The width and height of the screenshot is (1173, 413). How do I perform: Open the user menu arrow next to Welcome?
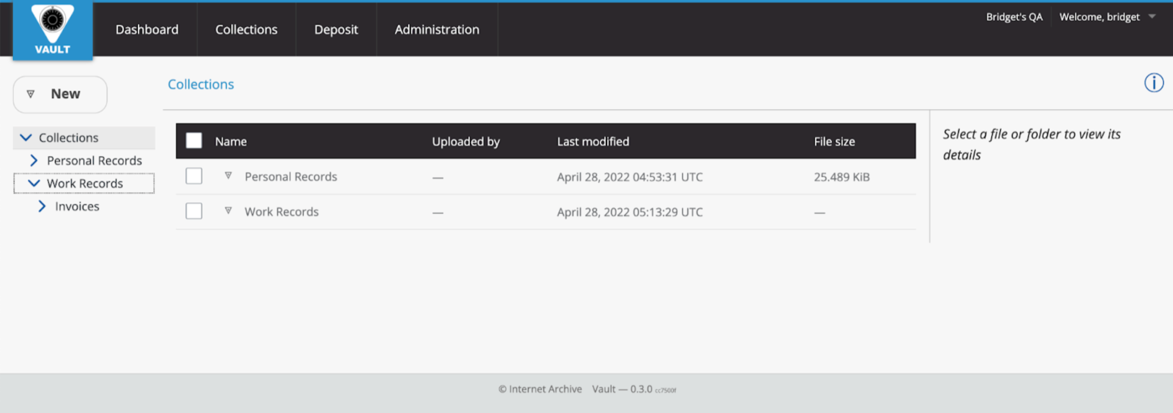point(1152,17)
